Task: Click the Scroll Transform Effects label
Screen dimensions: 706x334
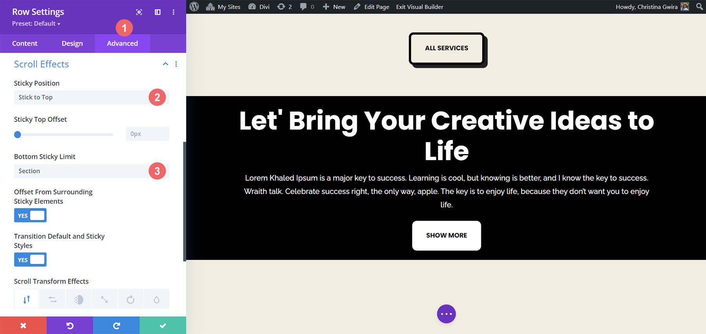Action: (51, 281)
